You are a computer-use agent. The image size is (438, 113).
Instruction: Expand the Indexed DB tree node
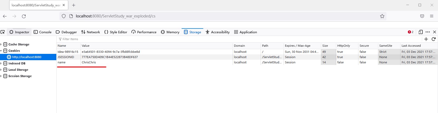[1, 63]
